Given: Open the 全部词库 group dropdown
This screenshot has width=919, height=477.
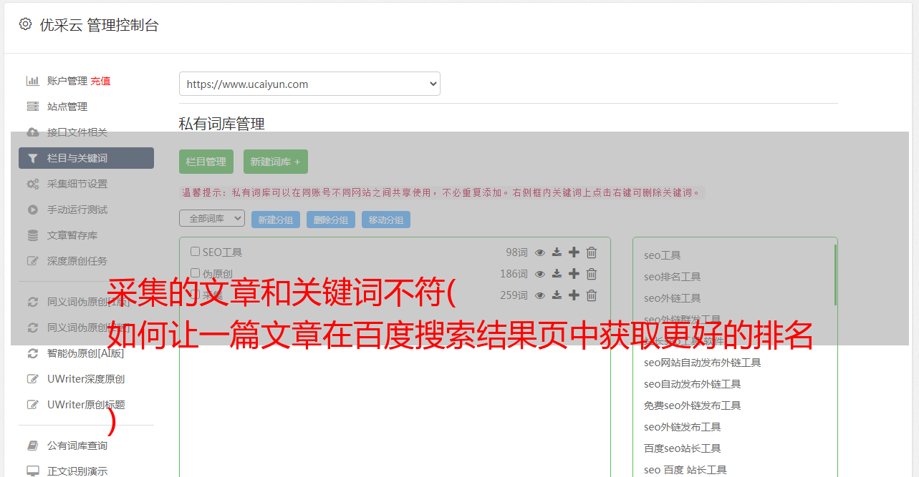Looking at the screenshot, I should click(212, 218).
